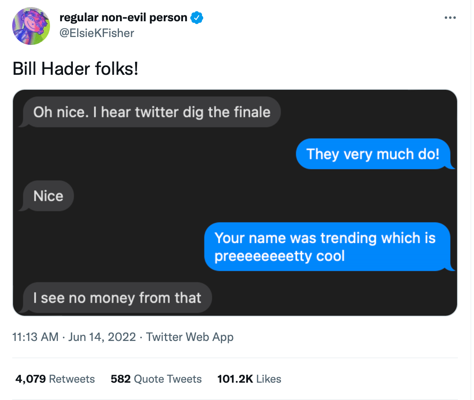Open the "regular non-evil person" display name
Image resolution: width=474 pixels, height=400 pixels.
pyautogui.click(x=123, y=18)
